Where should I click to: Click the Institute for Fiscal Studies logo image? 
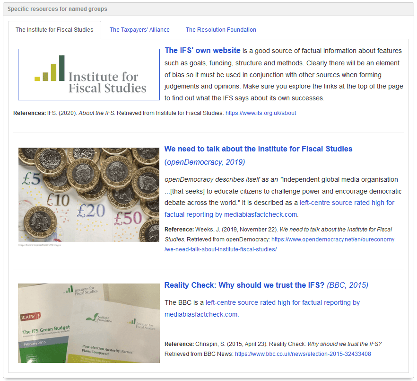89,75
